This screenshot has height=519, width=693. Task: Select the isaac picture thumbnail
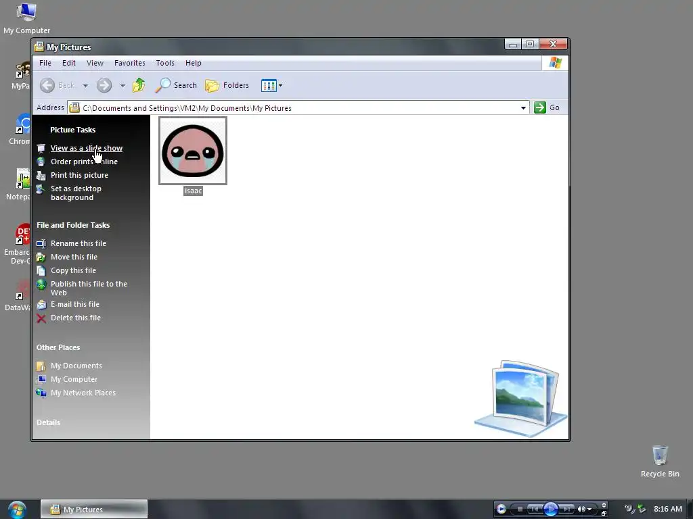coord(193,151)
